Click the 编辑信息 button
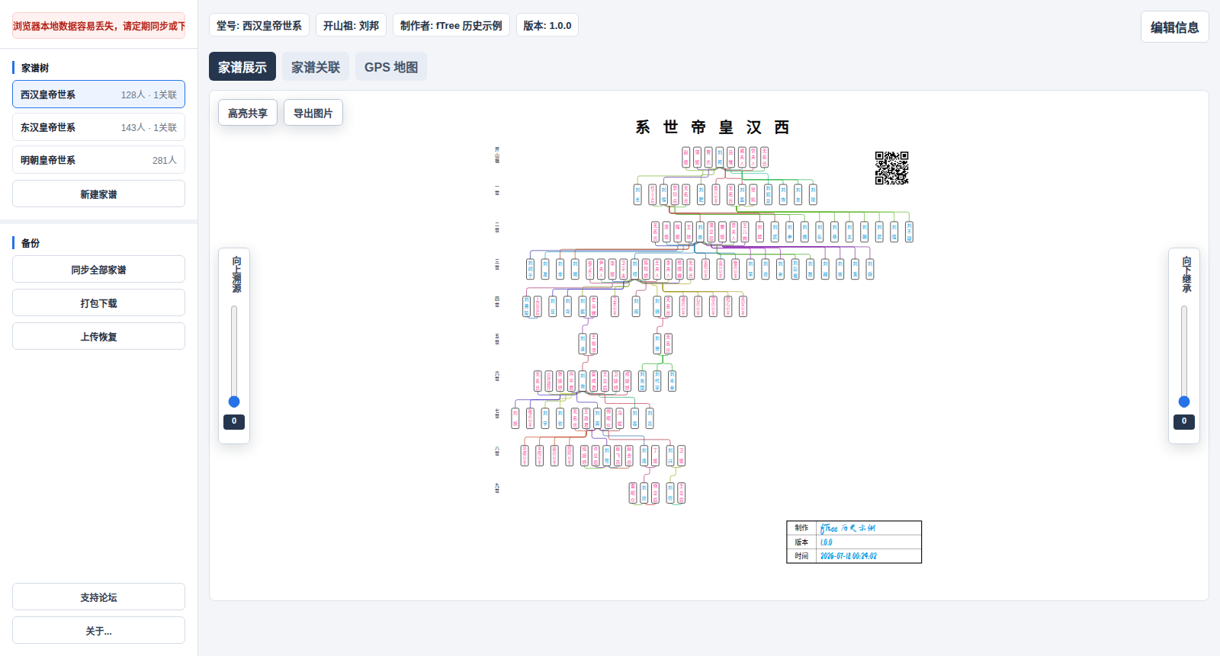The height and width of the screenshot is (656, 1220). [x=1174, y=27]
